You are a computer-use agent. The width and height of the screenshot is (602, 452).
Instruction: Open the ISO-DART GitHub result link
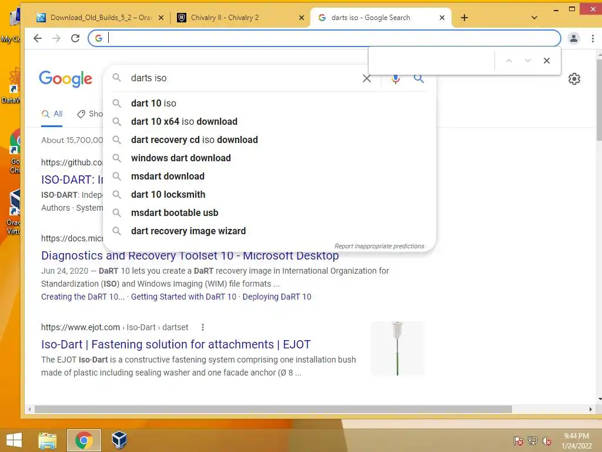coord(72,180)
